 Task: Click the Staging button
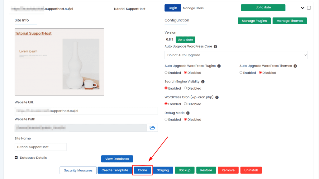coord(163,170)
